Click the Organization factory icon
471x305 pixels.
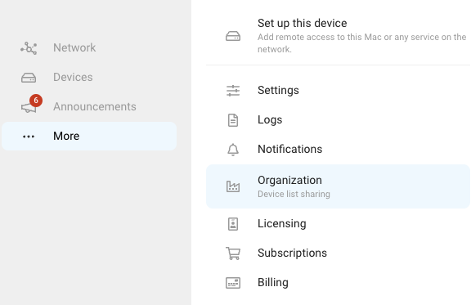(233, 186)
